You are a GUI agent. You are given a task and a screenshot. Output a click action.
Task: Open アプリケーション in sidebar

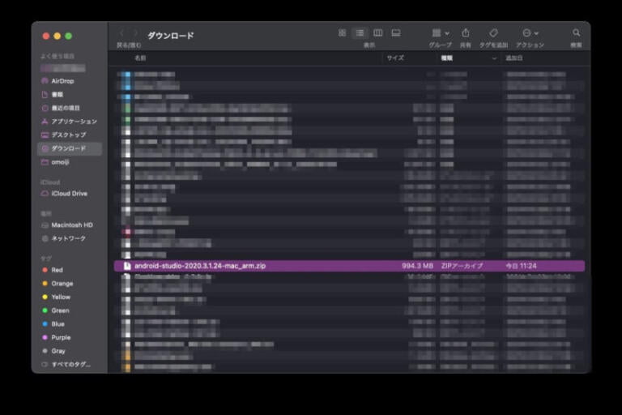point(74,122)
